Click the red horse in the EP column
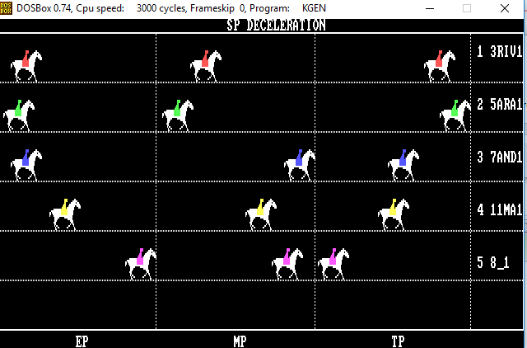Image resolution: width=527 pixels, height=348 pixels. point(26,66)
